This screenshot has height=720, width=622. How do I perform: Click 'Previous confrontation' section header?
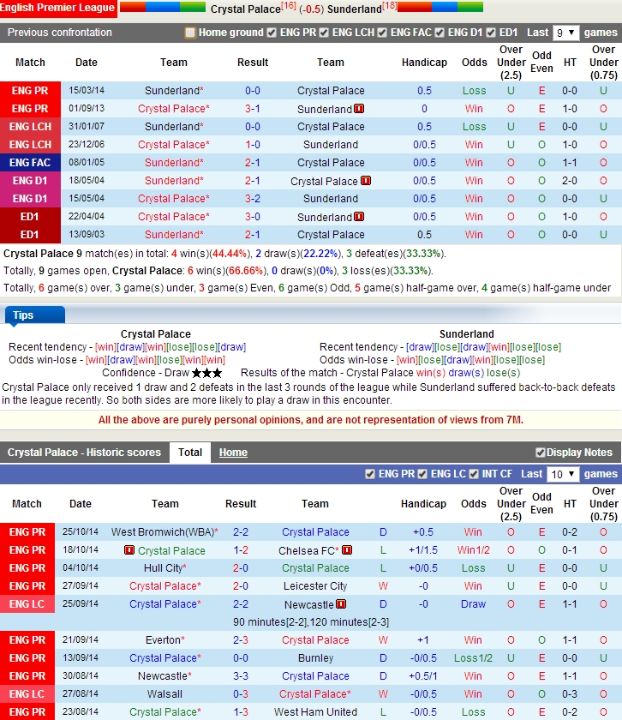click(60, 33)
